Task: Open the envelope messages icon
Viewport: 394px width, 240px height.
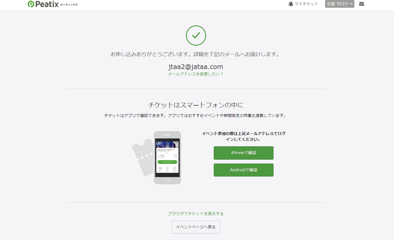Action: coord(362,4)
